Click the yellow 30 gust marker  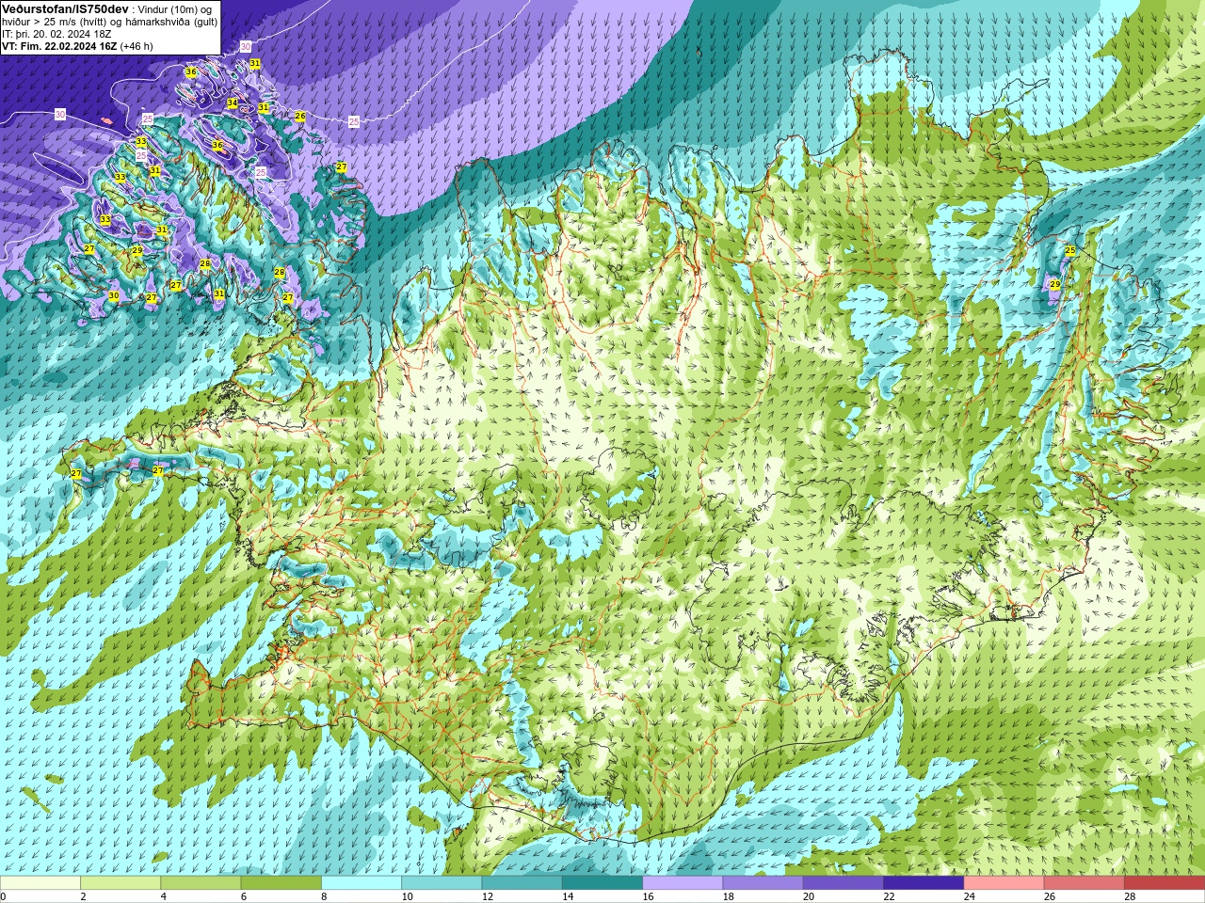[114, 295]
